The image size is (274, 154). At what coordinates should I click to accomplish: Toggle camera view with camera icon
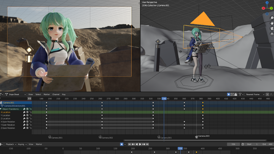pyautogui.click(x=272, y=29)
